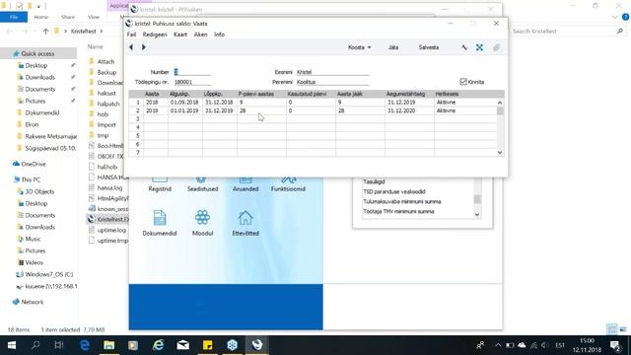Open the Ettevõtted icon
The image size is (631, 355).
coord(245,223)
